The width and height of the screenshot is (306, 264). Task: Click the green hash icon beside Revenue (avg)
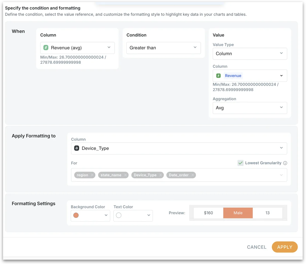click(46, 48)
